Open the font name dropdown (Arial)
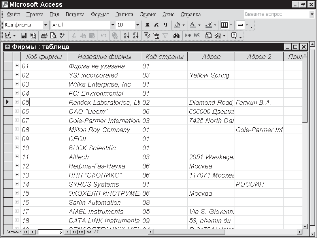 (x=112, y=25)
